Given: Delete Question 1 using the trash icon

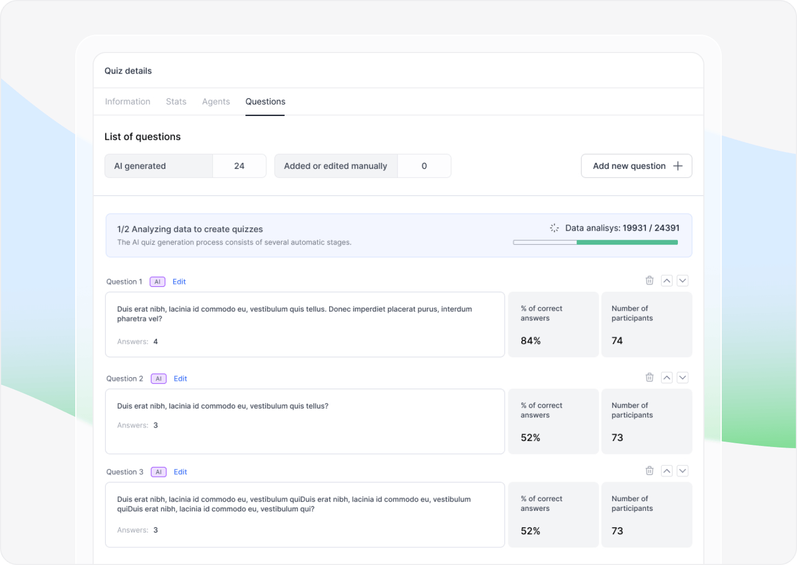Looking at the screenshot, I should coord(650,280).
